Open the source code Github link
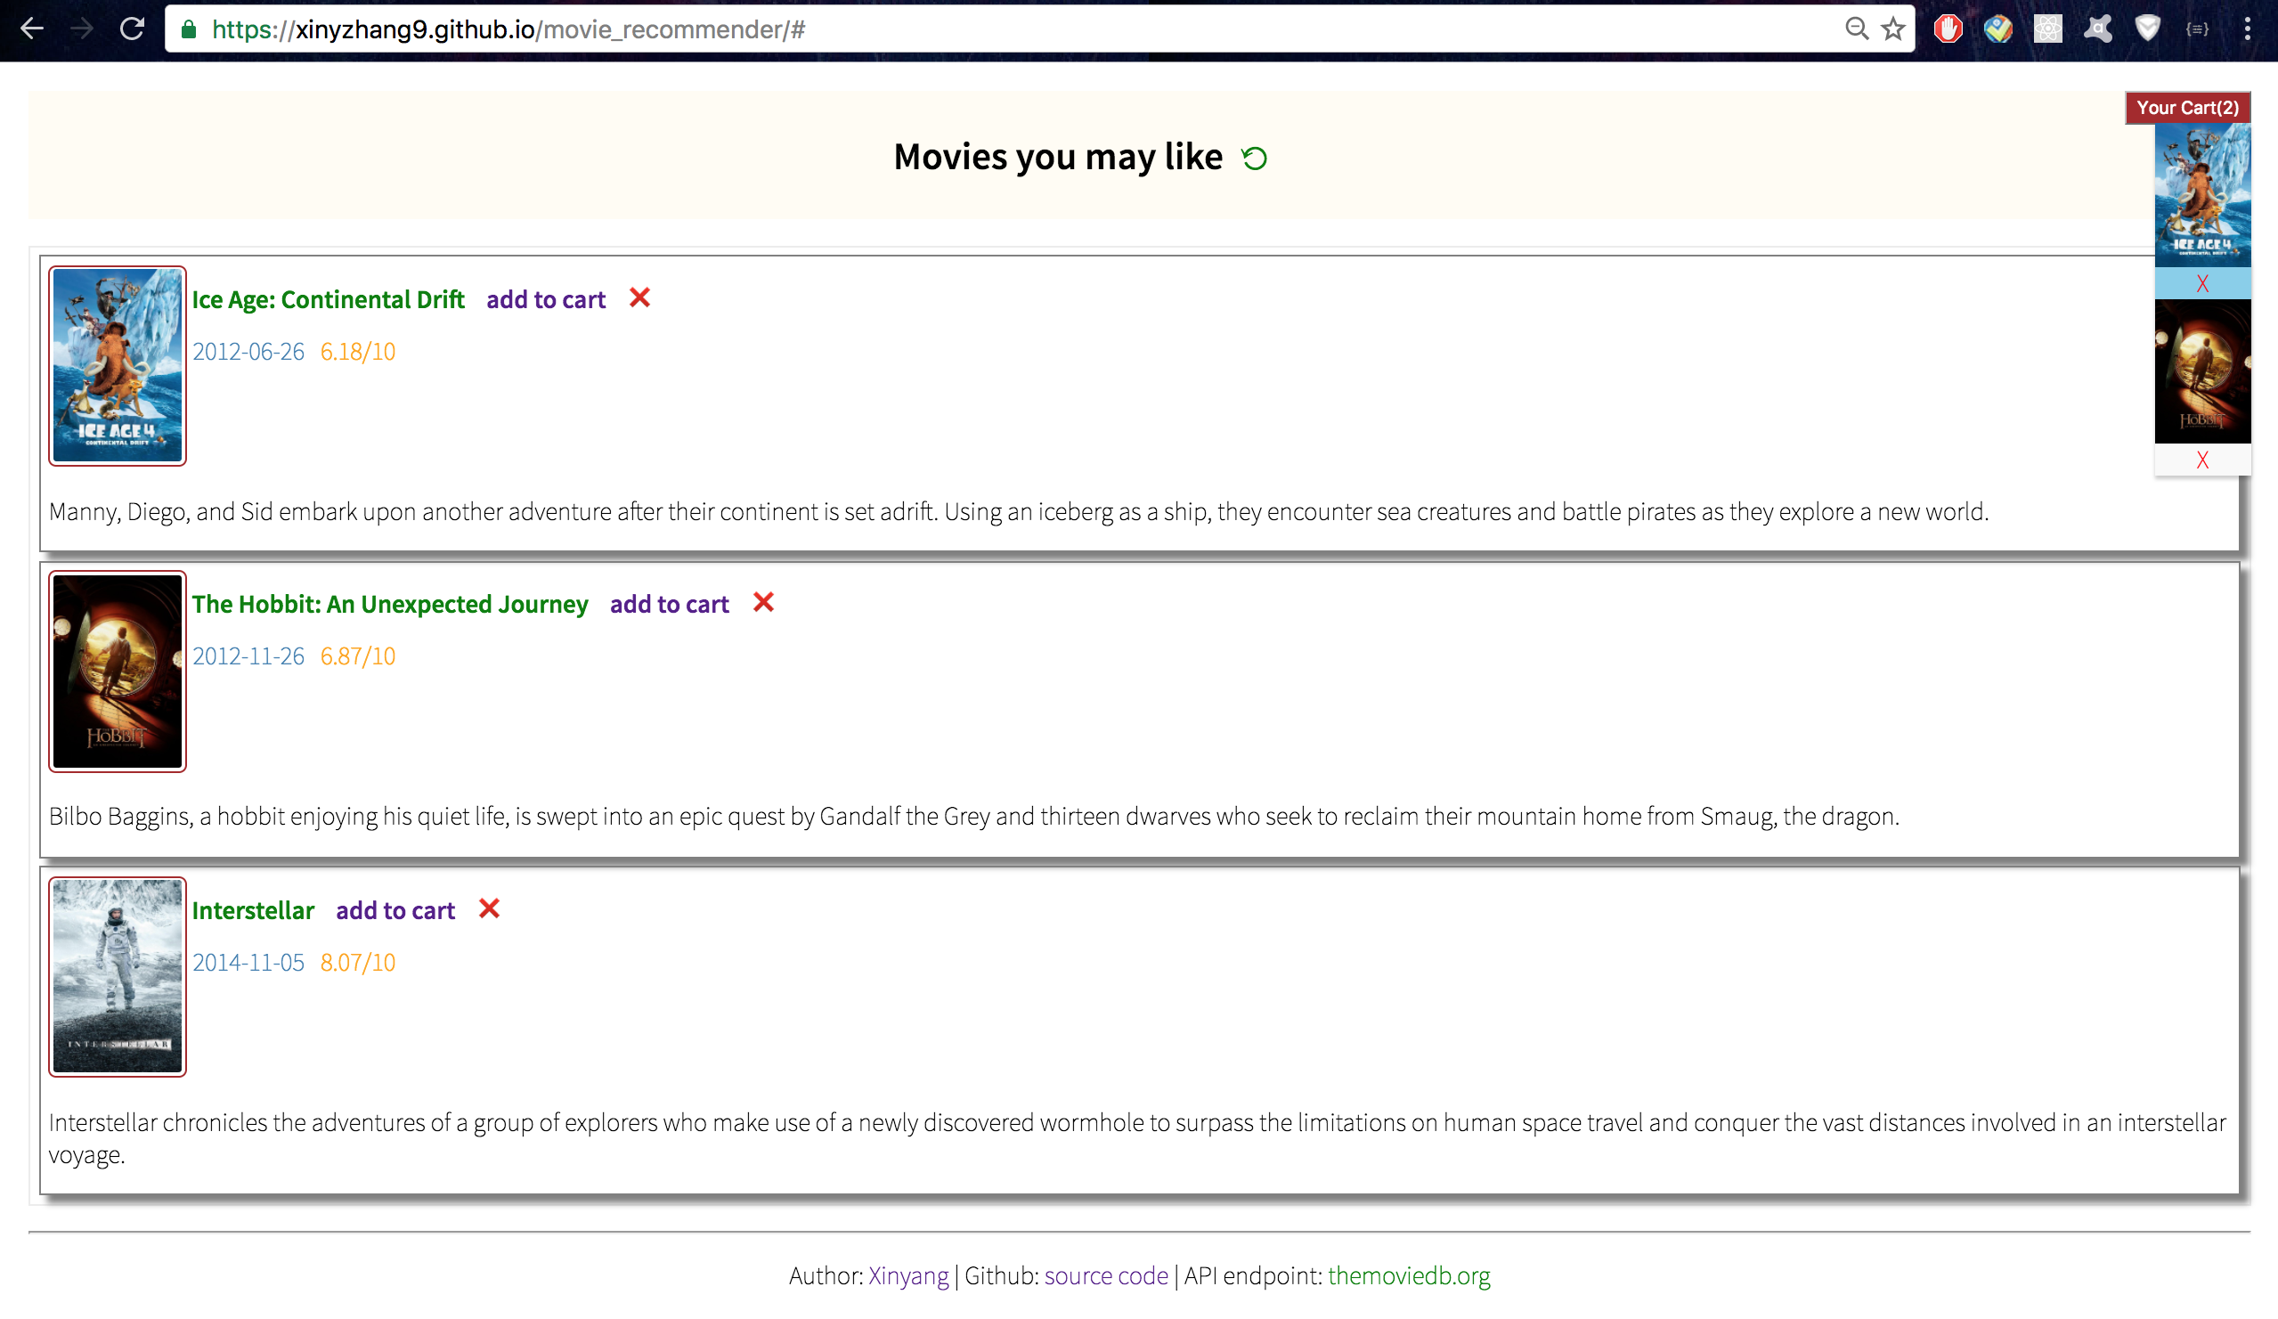 (x=1105, y=1274)
